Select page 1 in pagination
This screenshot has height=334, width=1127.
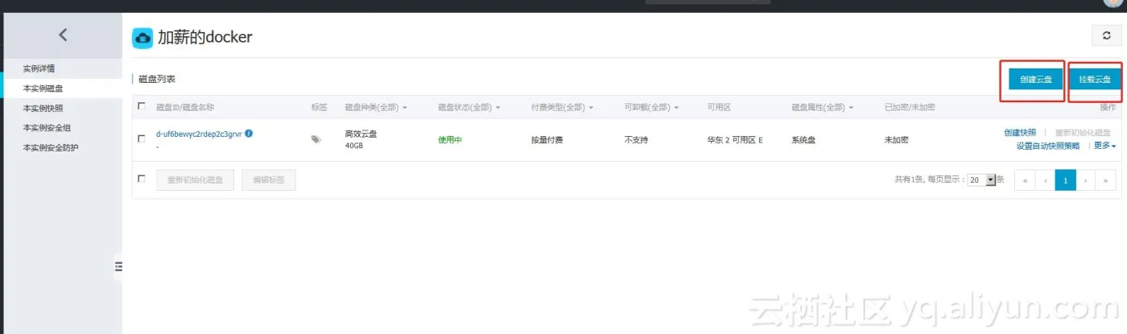(1065, 180)
